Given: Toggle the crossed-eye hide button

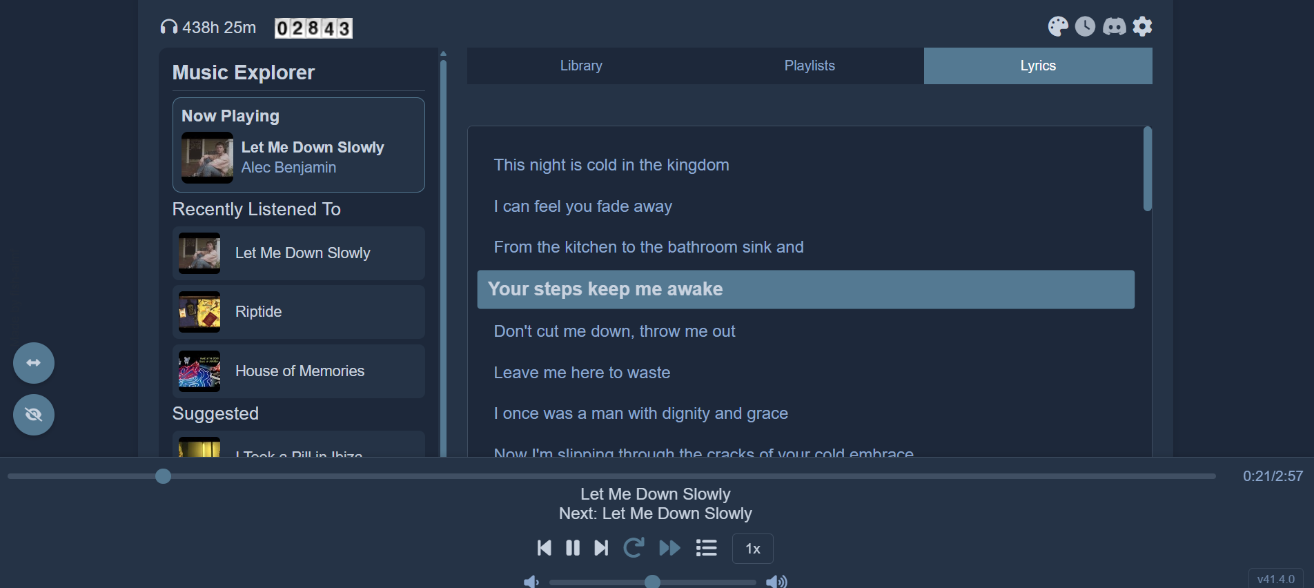Looking at the screenshot, I should pos(34,415).
